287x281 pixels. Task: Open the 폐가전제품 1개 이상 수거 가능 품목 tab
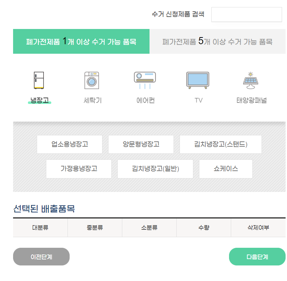(x=81, y=41)
